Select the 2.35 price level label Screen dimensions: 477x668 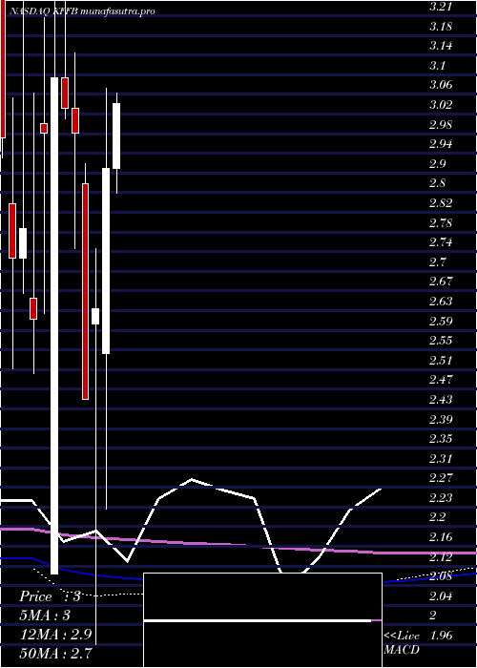click(x=441, y=439)
